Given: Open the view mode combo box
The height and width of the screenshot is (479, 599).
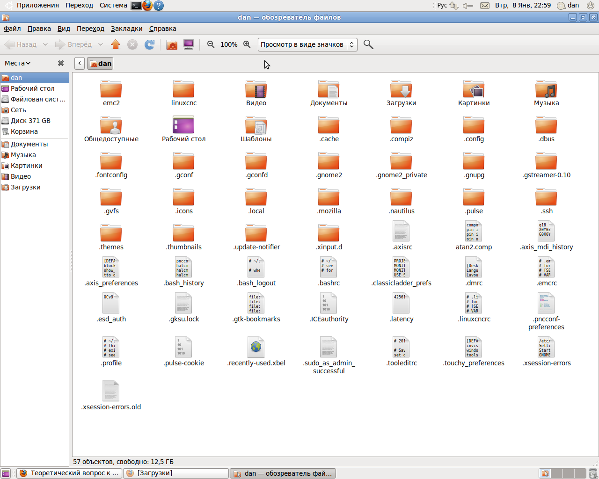Looking at the screenshot, I should (307, 44).
